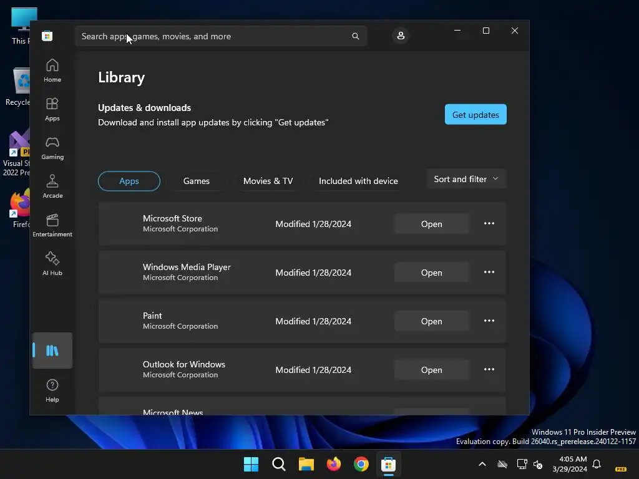This screenshot has height=479, width=639.
Task: Show hidden system tray icons
Action: point(482,464)
